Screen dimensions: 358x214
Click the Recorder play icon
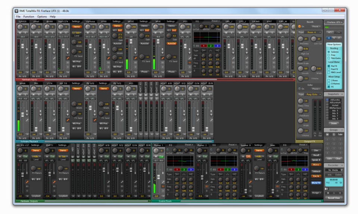[334, 193]
